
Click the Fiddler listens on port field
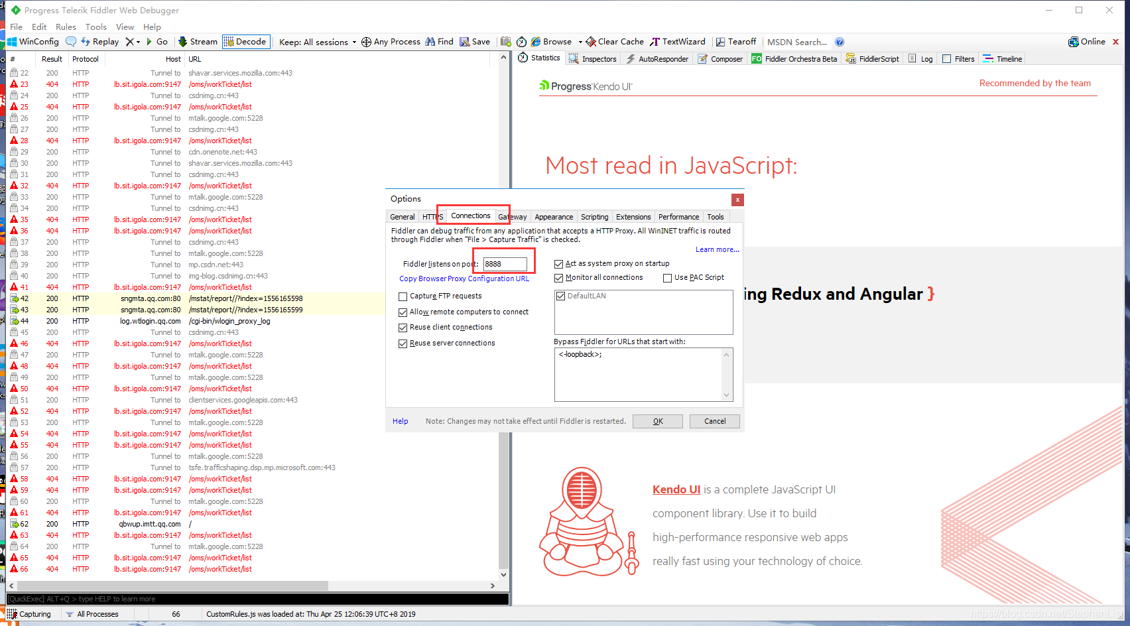click(505, 264)
